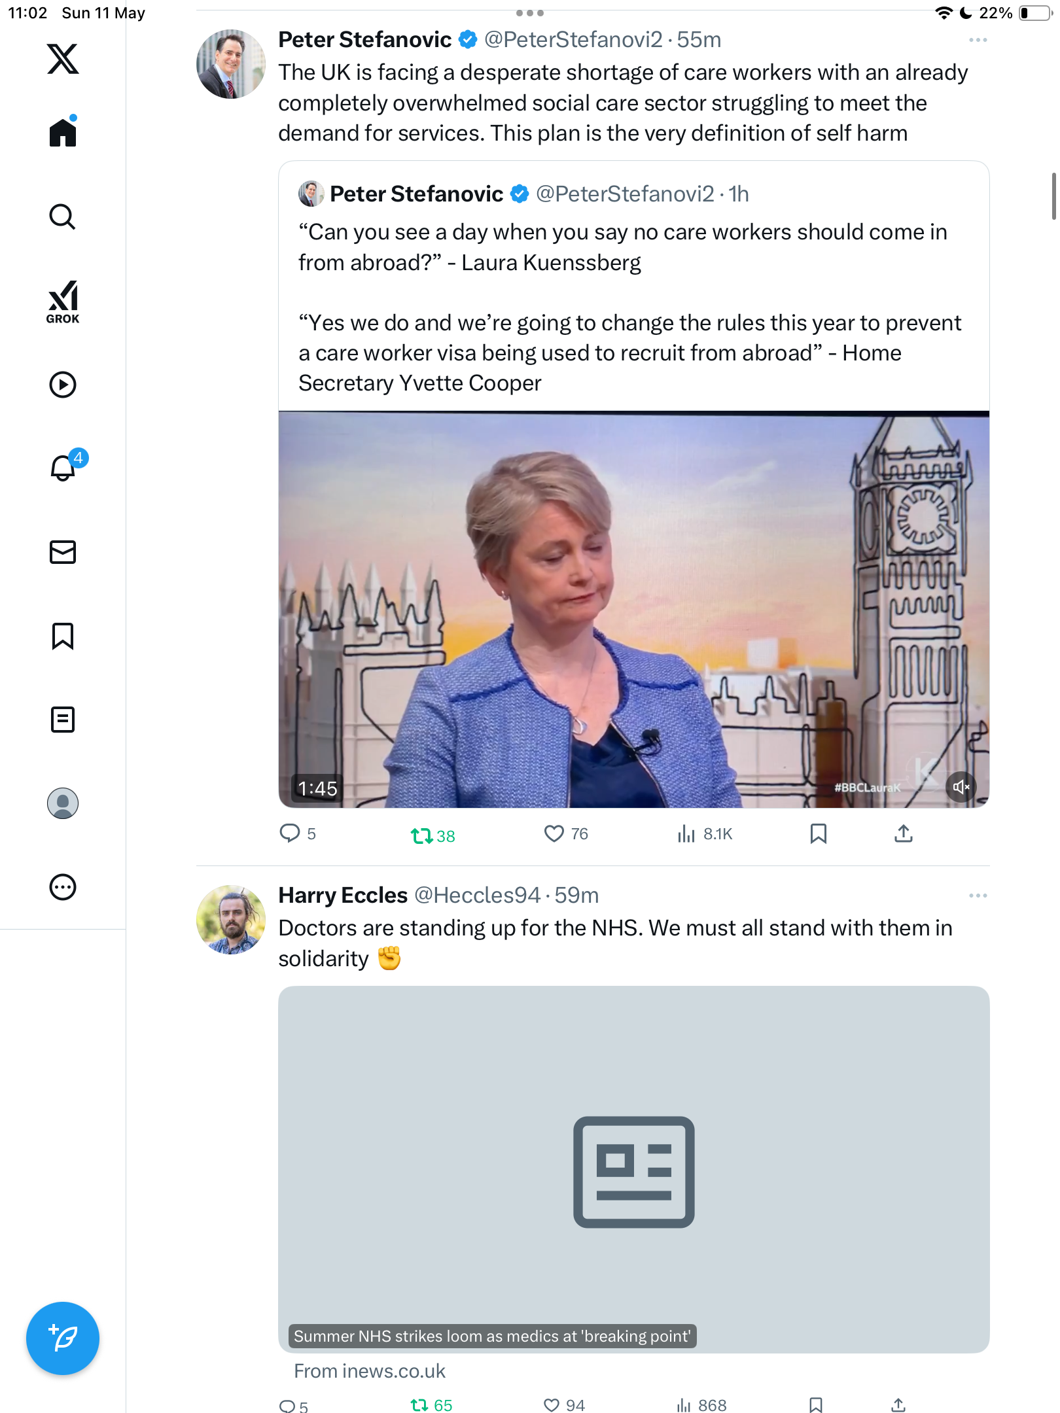1060x1413 pixels.
Task: Open the video play tab icon
Action: [63, 385]
